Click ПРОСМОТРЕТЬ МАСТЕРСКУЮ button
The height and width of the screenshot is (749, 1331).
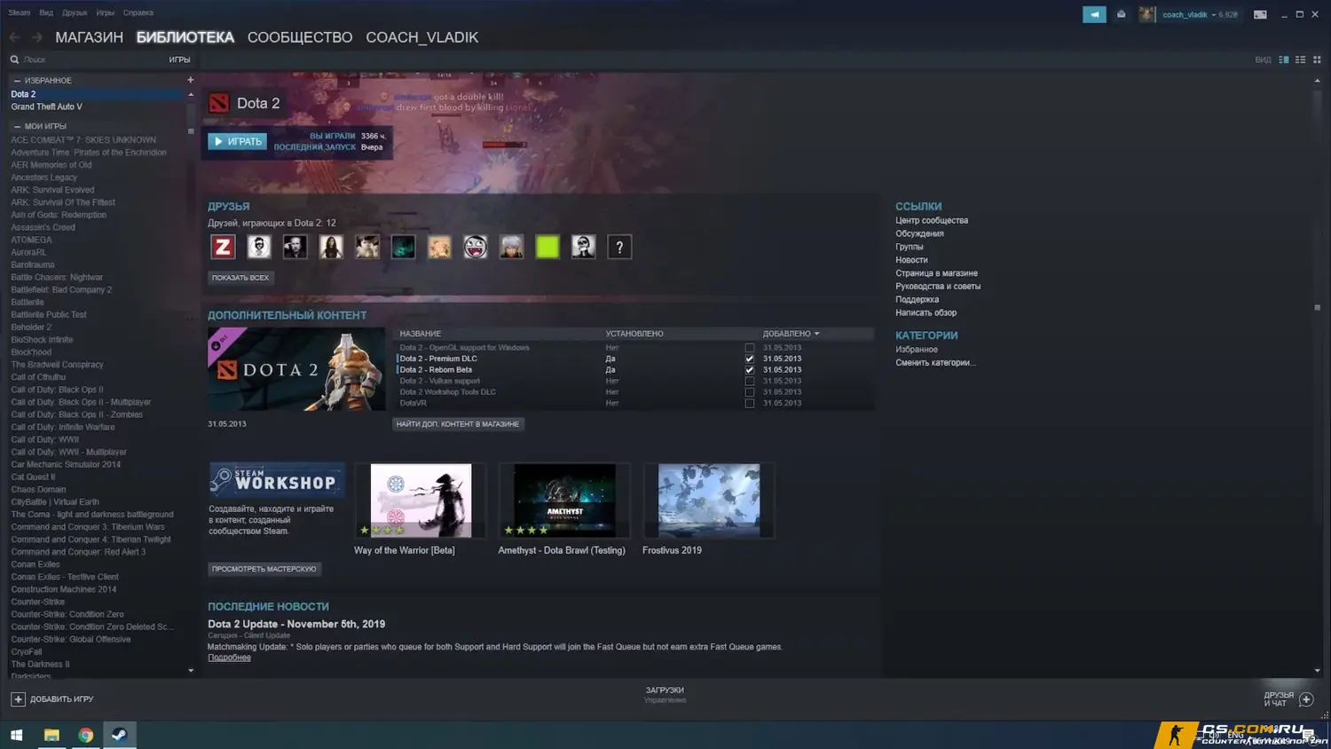pos(264,569)
